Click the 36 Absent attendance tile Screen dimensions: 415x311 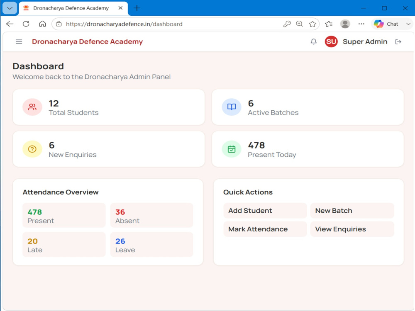pos(151,215)
